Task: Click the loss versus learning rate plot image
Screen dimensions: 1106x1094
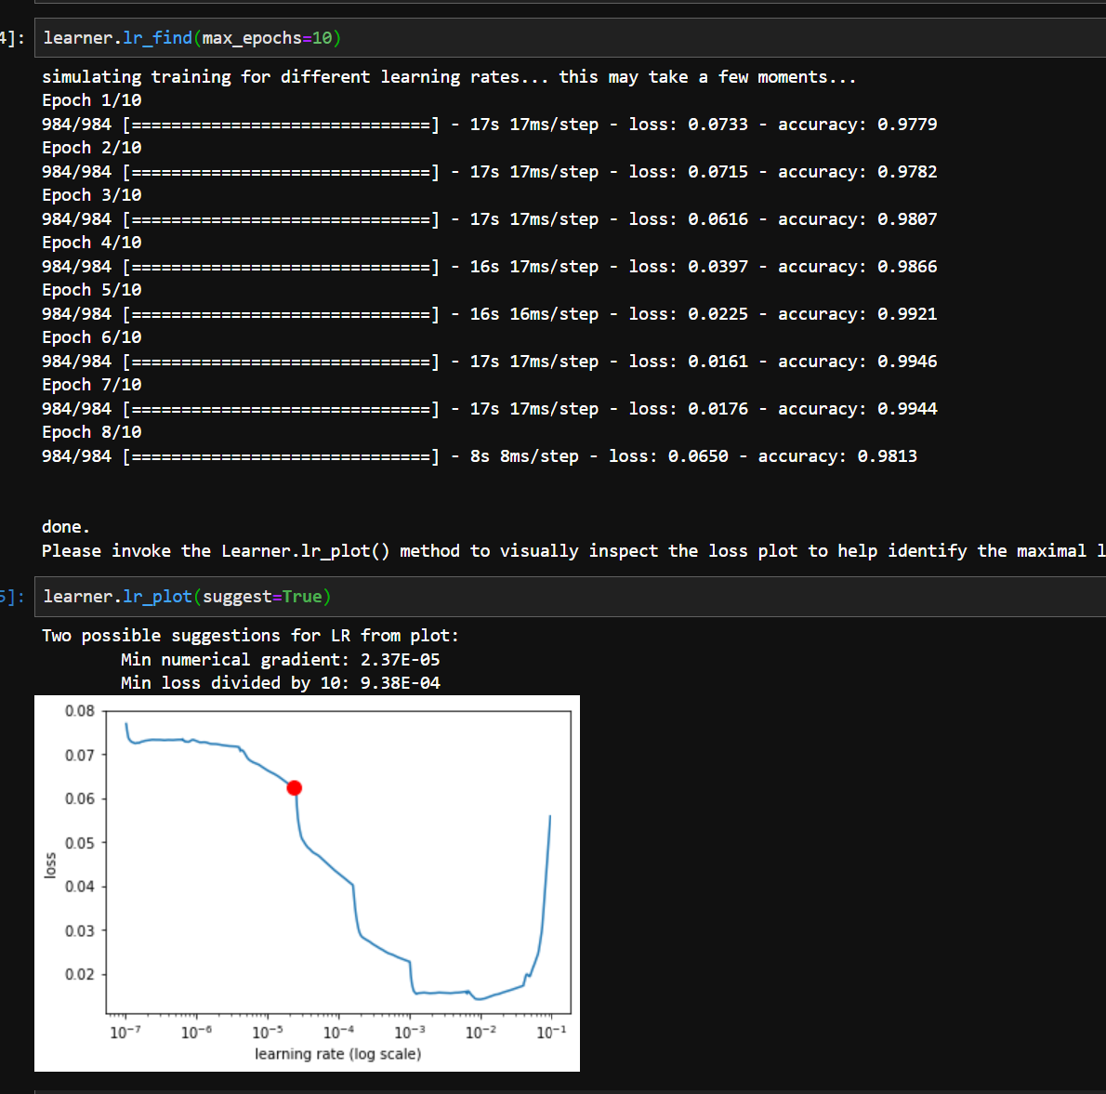Action: [x=307, y=883]
